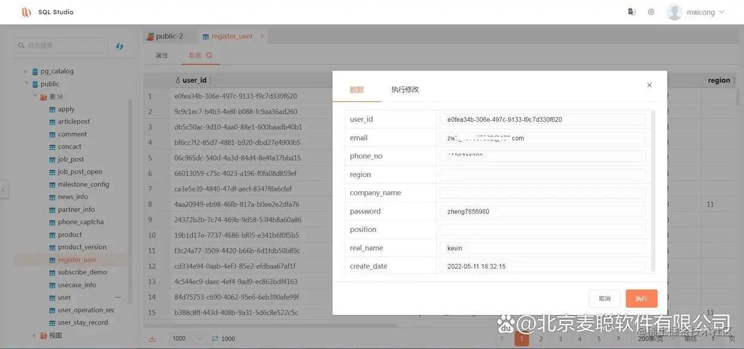
Task: Click the email value field
Action: (543, 138)
